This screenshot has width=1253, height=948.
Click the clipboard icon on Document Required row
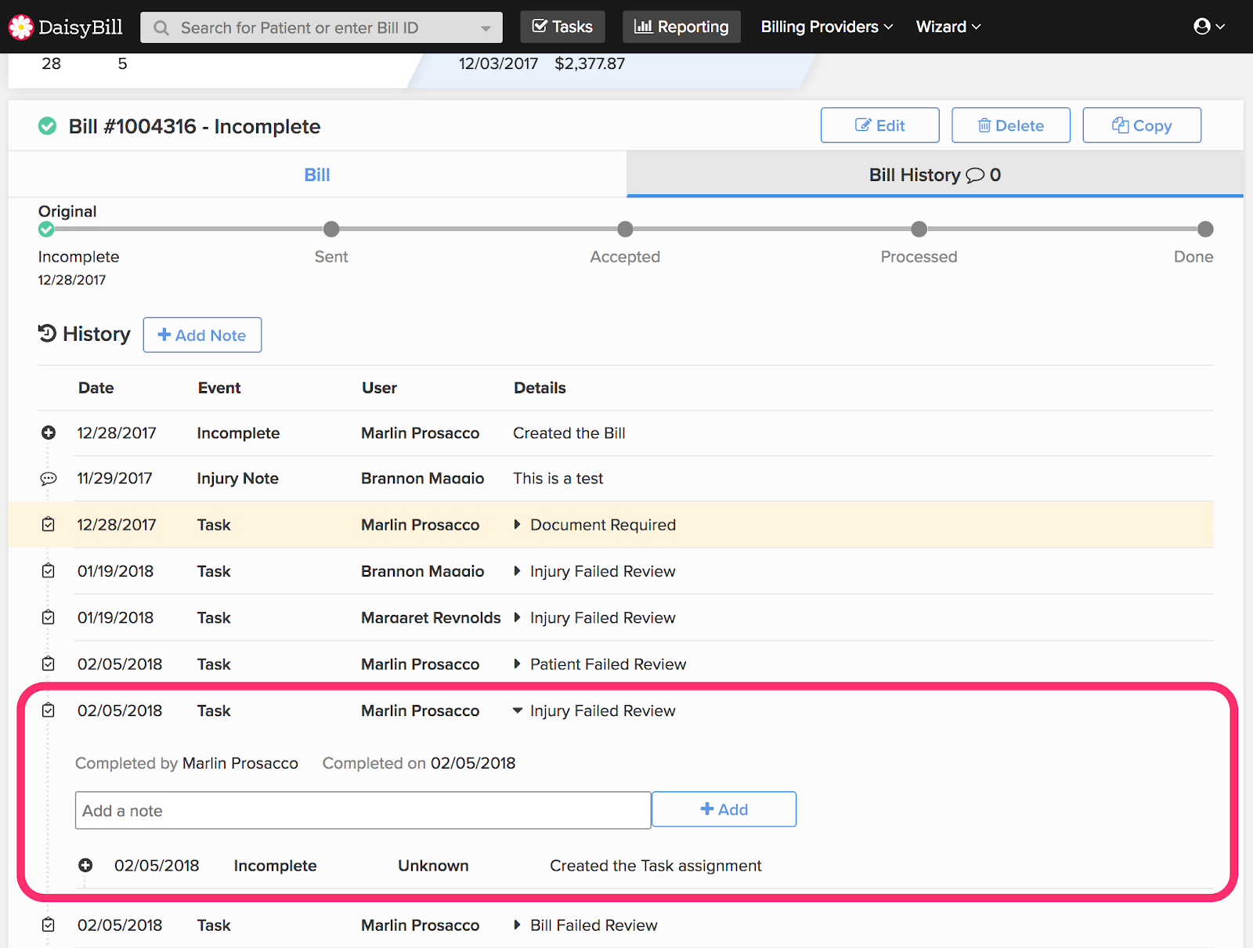tap(49, 525)
